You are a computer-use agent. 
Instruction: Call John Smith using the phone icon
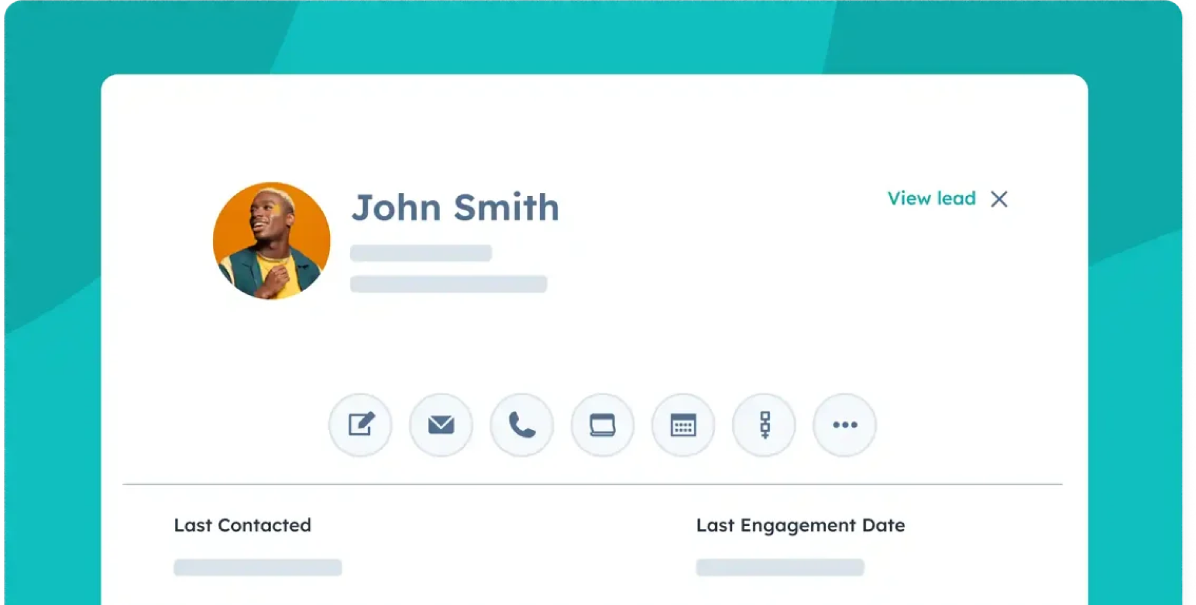pos(522,425)
